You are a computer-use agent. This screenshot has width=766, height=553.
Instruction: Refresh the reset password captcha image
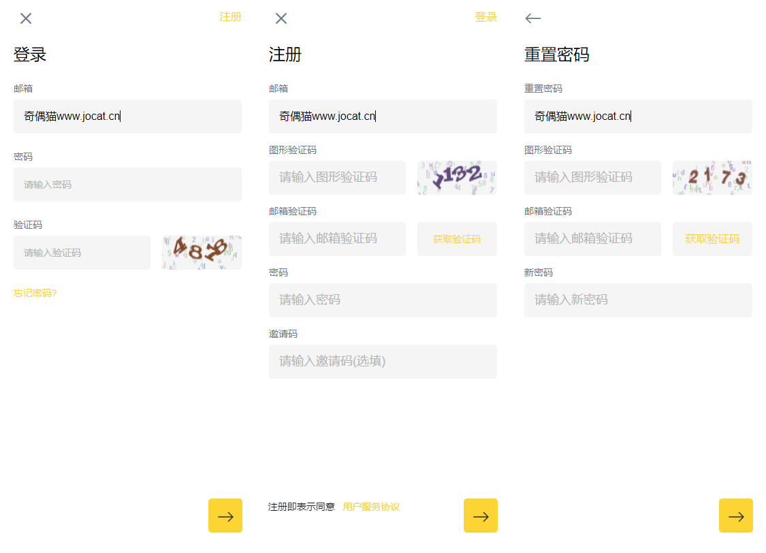coord(712,178)
